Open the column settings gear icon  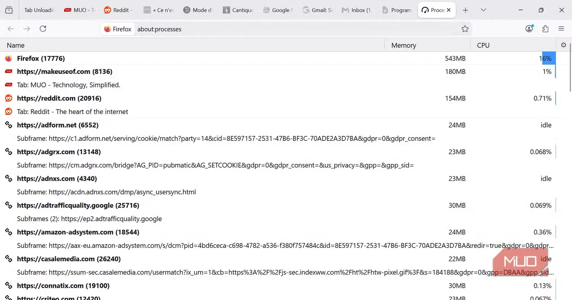pos(564,45)
